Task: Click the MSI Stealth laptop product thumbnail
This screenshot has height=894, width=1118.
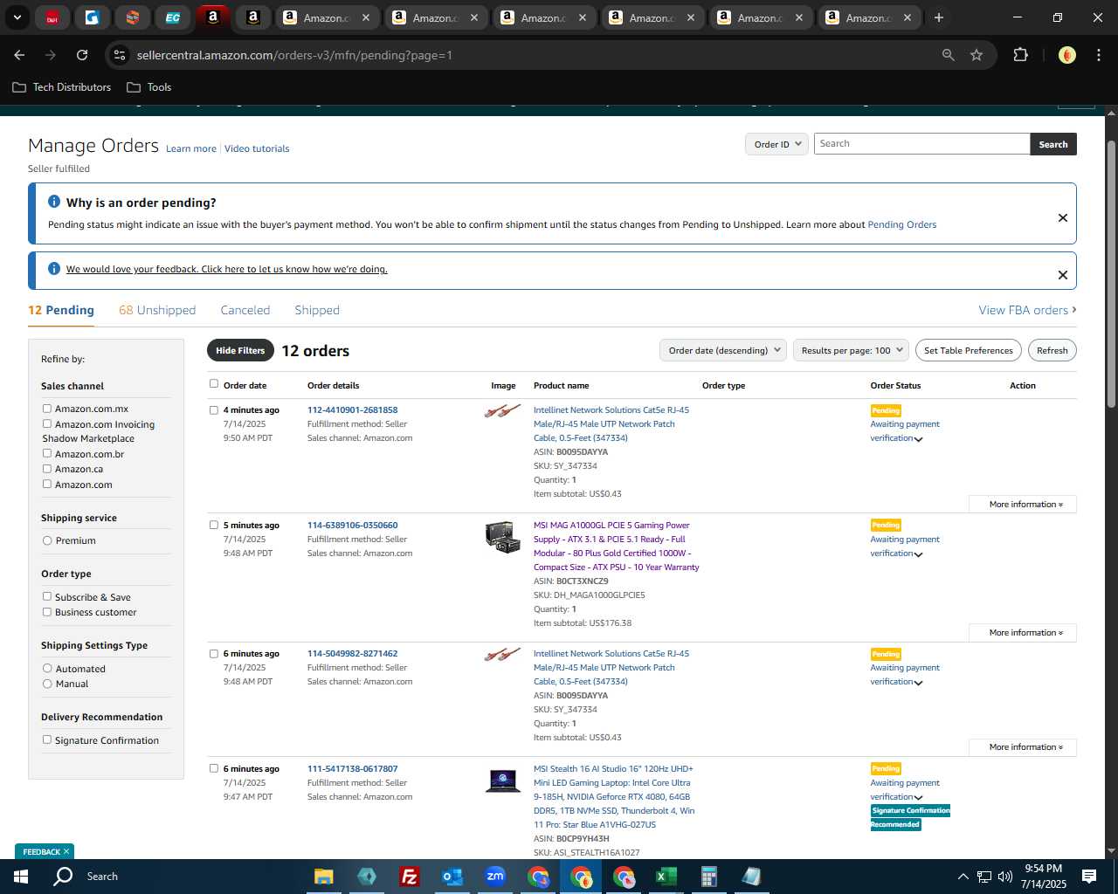Action: (x=503, y=780)
